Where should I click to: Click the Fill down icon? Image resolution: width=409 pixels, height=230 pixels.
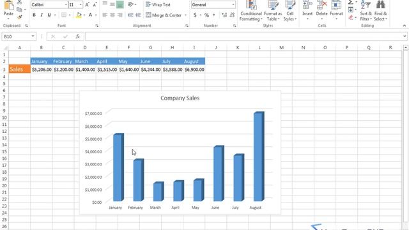(351, 10)
